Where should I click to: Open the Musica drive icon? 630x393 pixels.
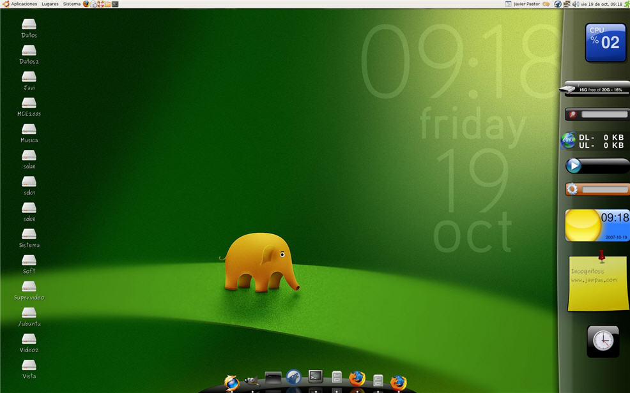29,130
